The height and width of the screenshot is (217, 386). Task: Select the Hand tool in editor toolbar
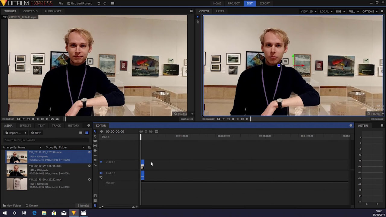point(95,136)
